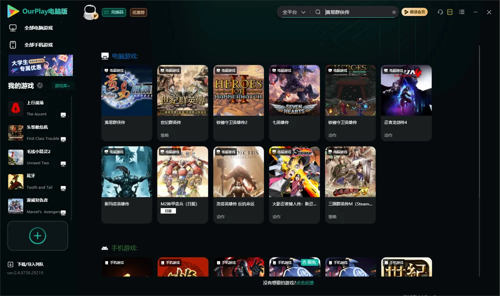Screen dimensions: 500x296
Task: Open customer service headset icon
Action: pyautogui.click(x=440, y=12)
